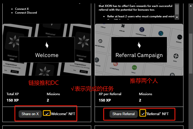Screen dimensions: 193x129
Task: Open the Referral Campaign banner image
Action: [139, 50]
